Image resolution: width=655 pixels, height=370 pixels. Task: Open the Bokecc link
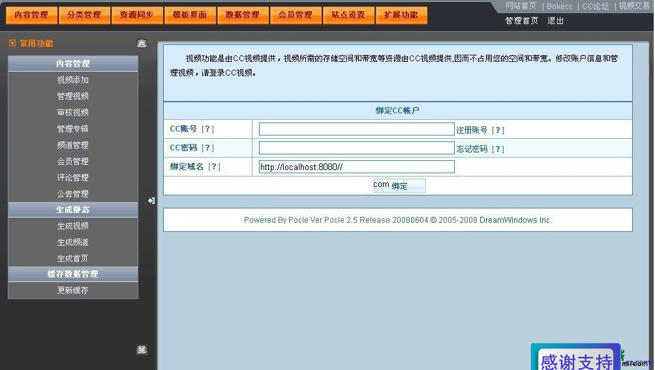coord(559,7)
